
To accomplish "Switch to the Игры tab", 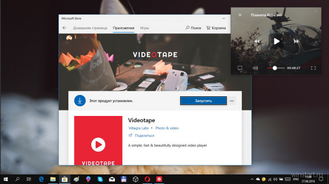I will pos(144,28).
